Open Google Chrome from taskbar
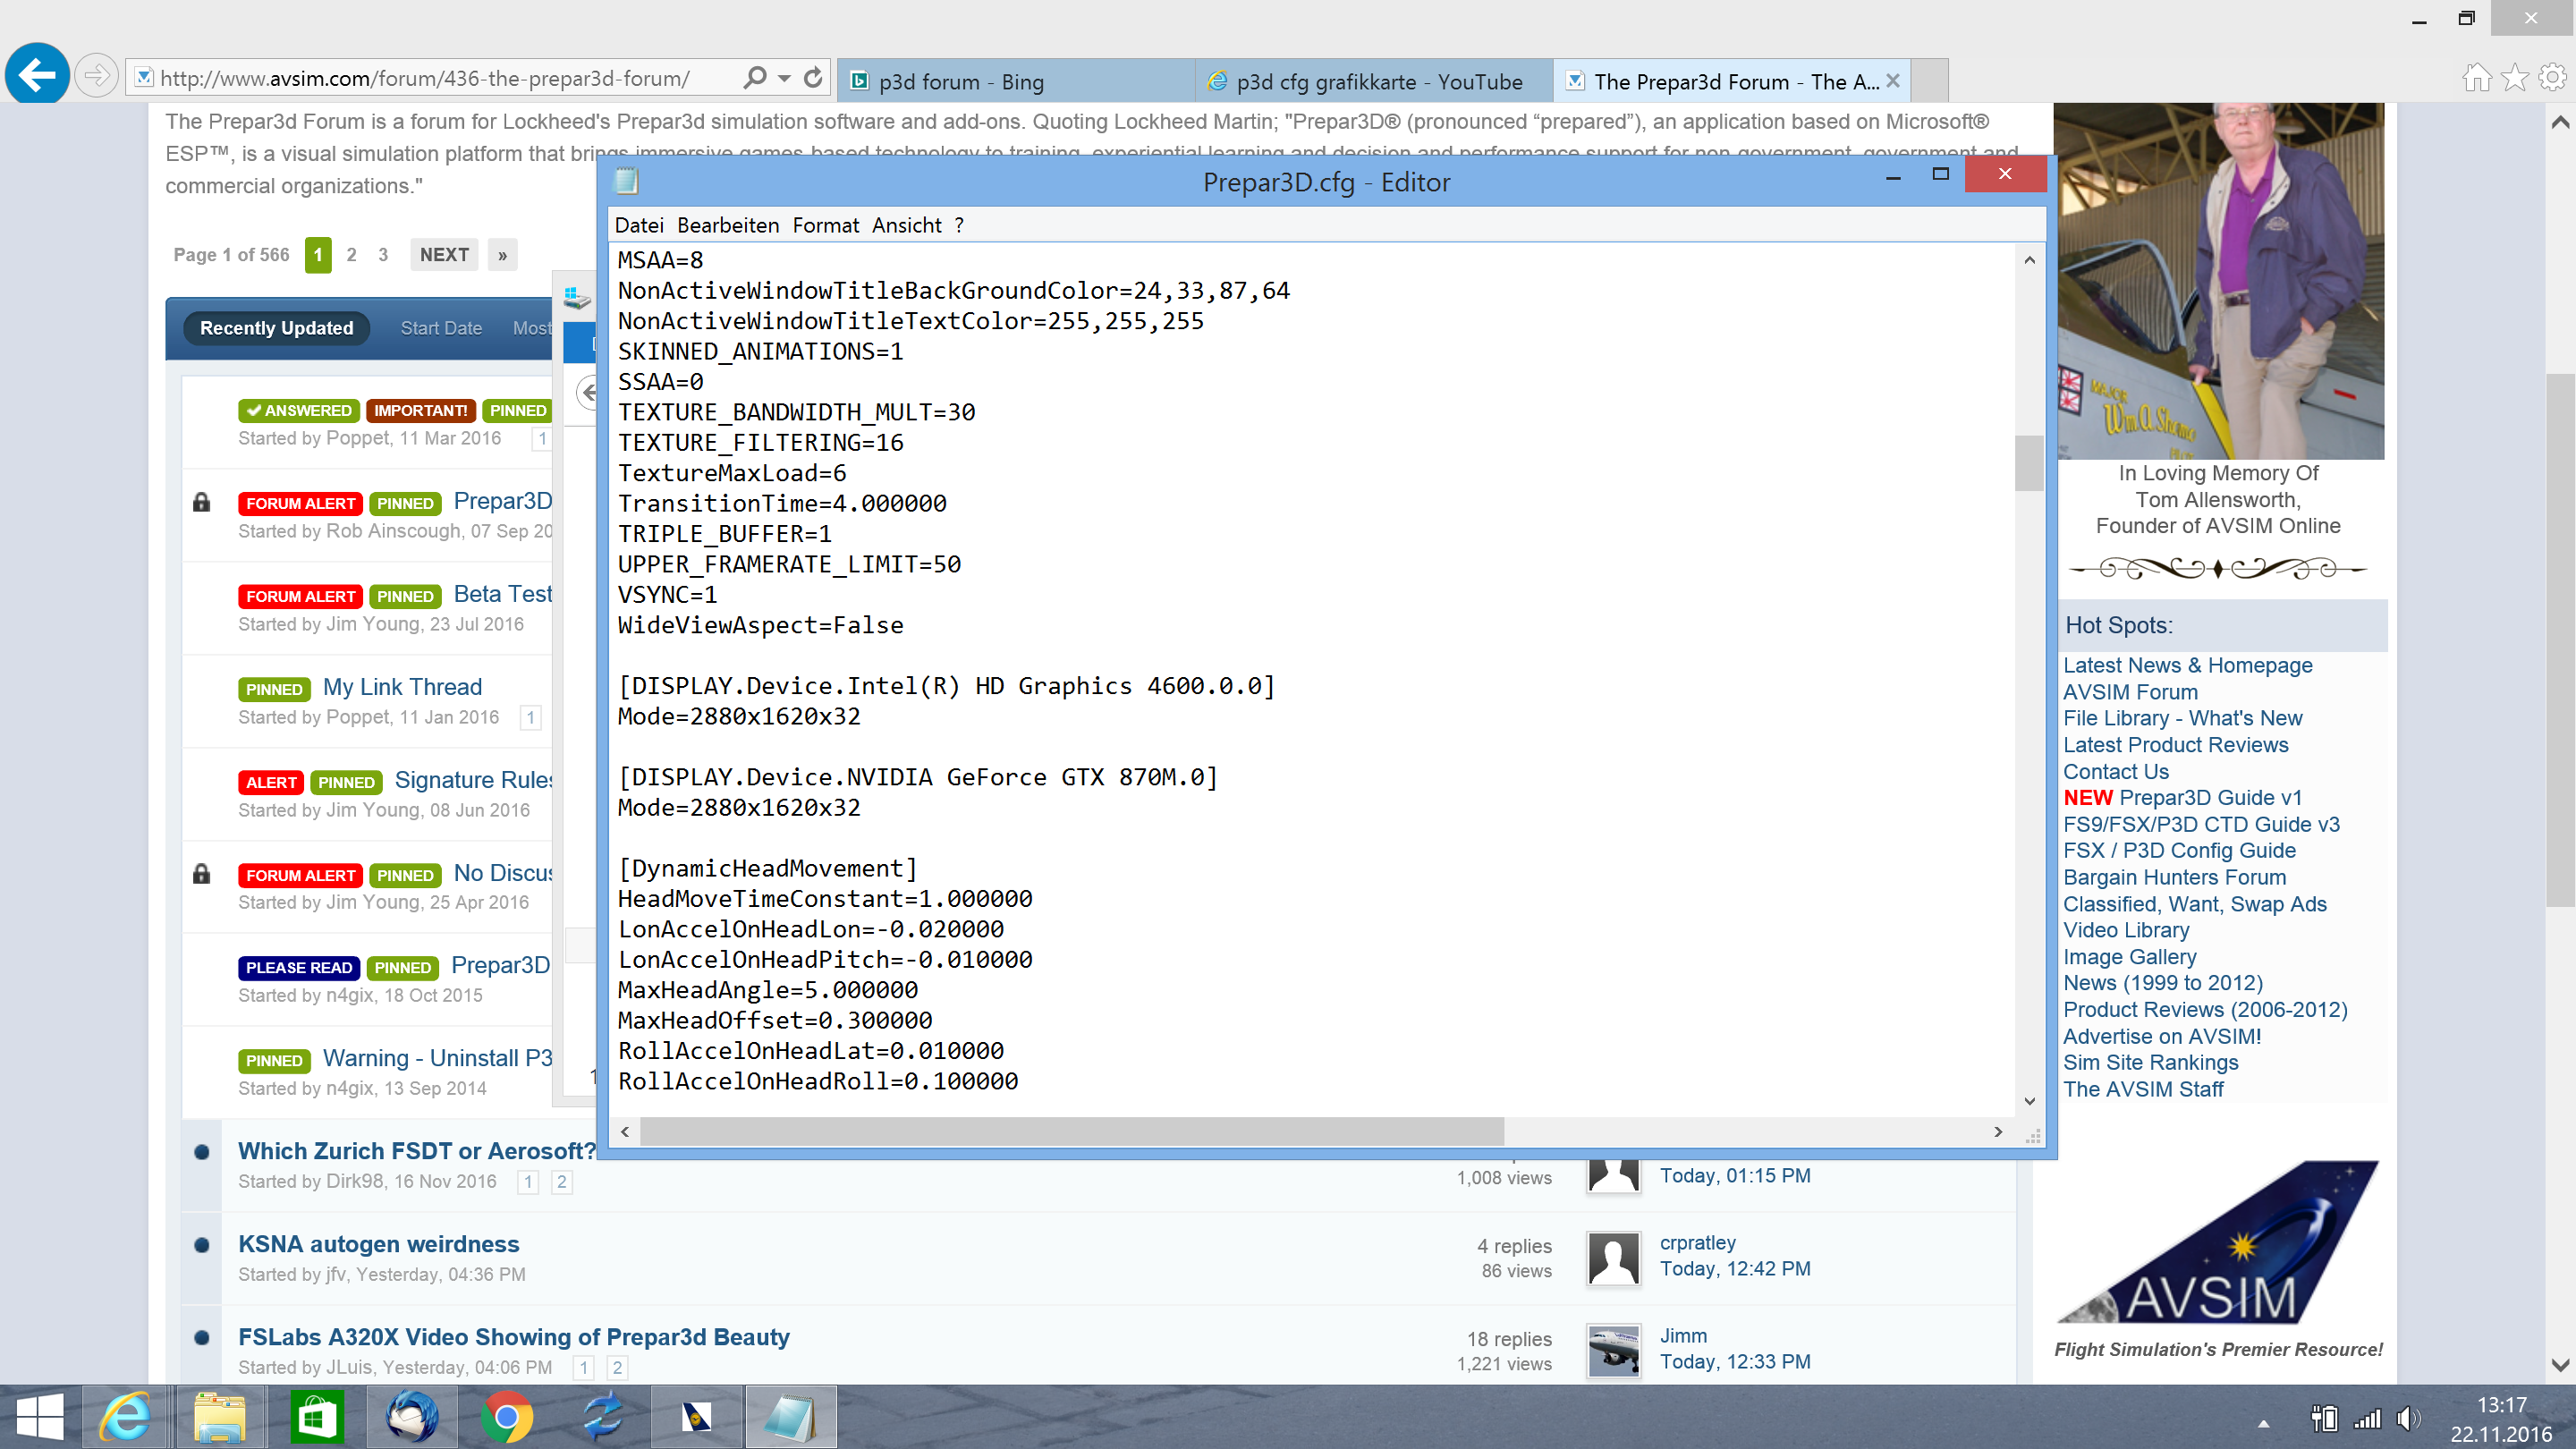The height and width of the screenshot is (1449, 2576). (x=506, y=1417)
